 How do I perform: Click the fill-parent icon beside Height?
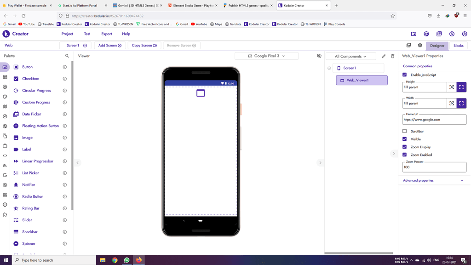tap(461, 86)
